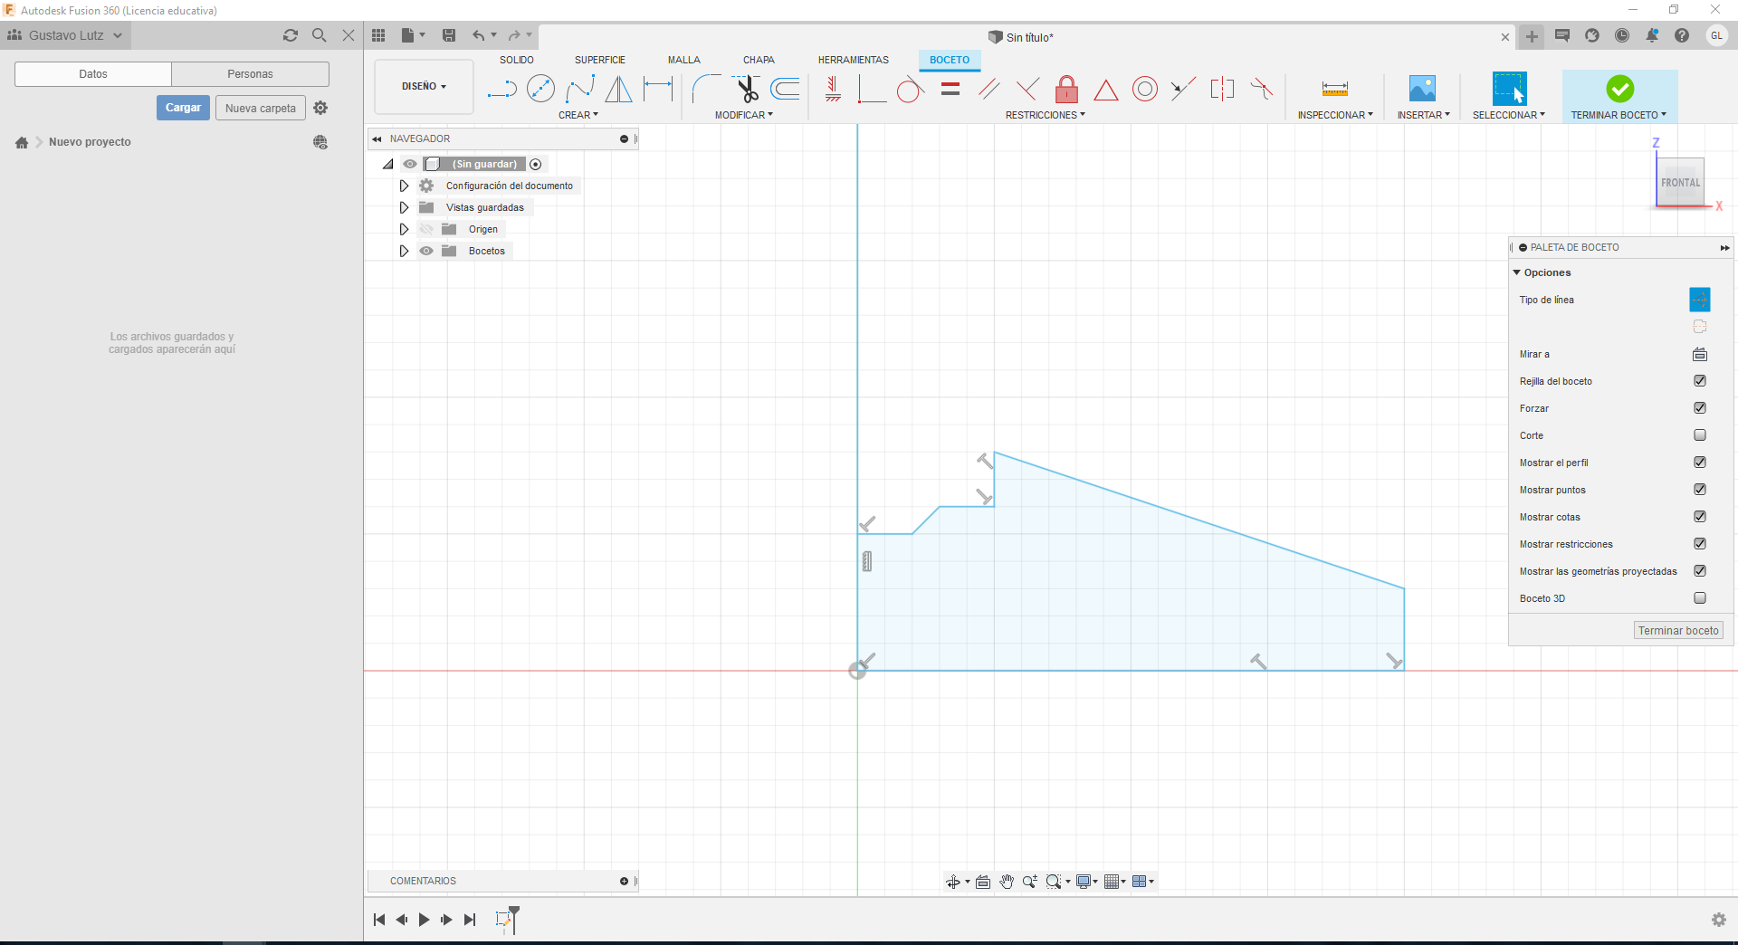Viewport: 1738px width, 945px height.
Task: Apply Fix/Unfix lock constraint
Action: [x=1066, y=89]
